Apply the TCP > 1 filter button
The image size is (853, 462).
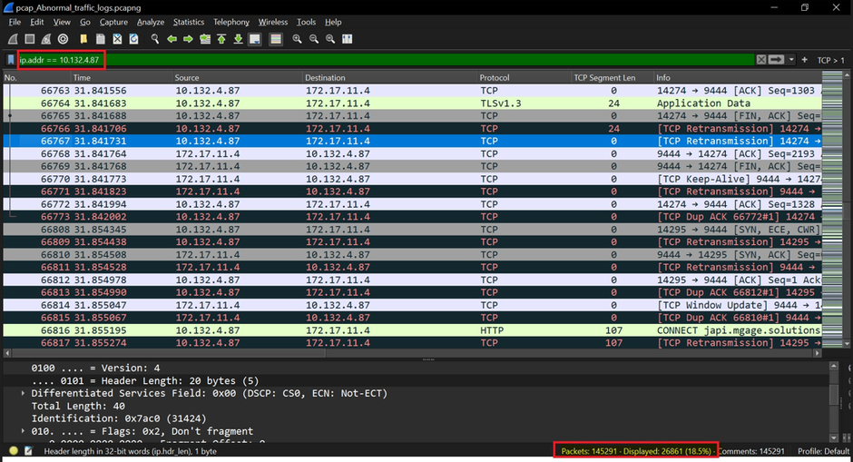coord(830,61)
